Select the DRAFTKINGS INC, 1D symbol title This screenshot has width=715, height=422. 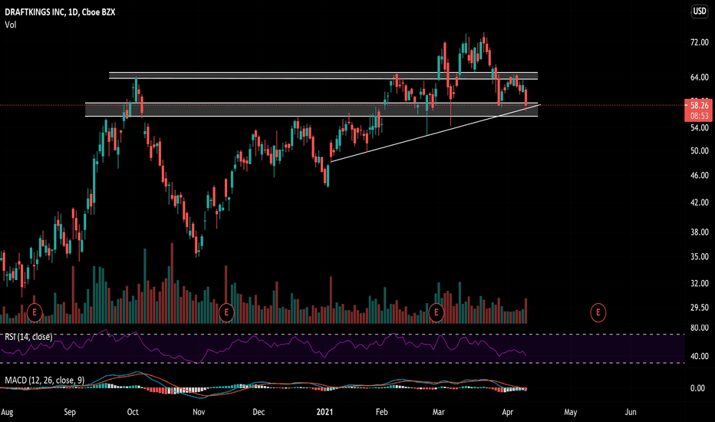(60, 12)
